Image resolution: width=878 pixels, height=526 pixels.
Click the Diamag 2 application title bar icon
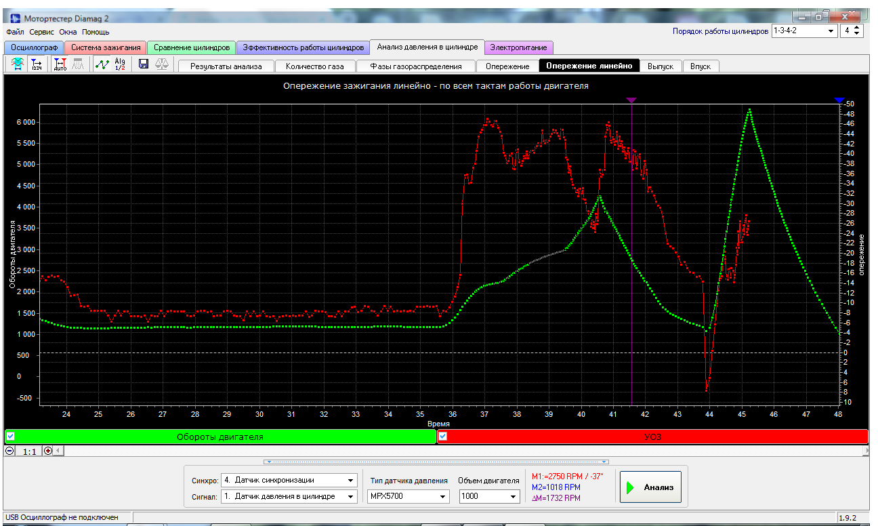coord(16,18)
